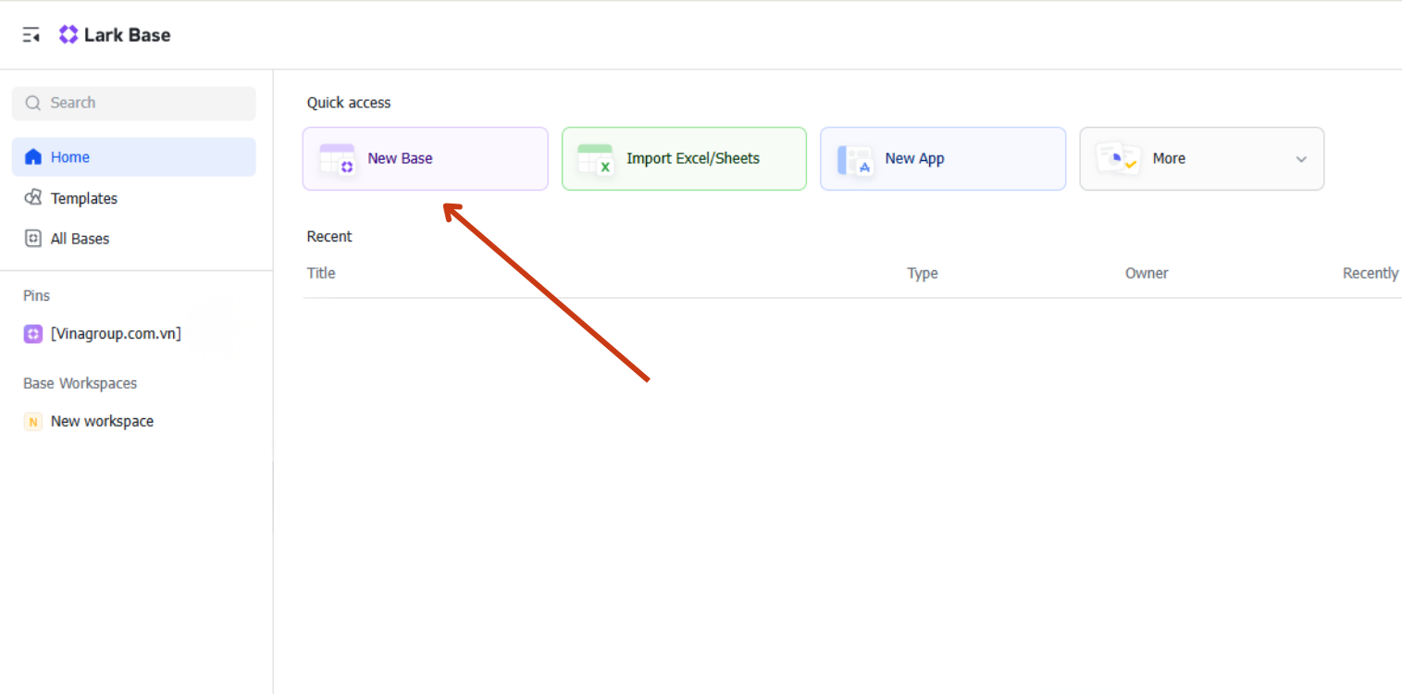Focus the Search input field
1402x694 pixels.
pyautogui.click(x=139, y=103)
